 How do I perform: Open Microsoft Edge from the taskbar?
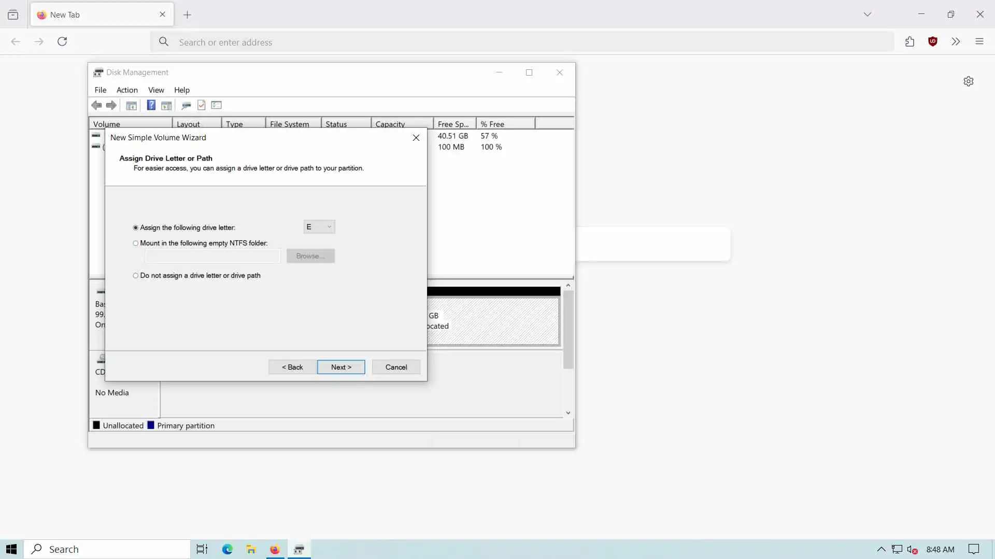[x=227, y=549]
